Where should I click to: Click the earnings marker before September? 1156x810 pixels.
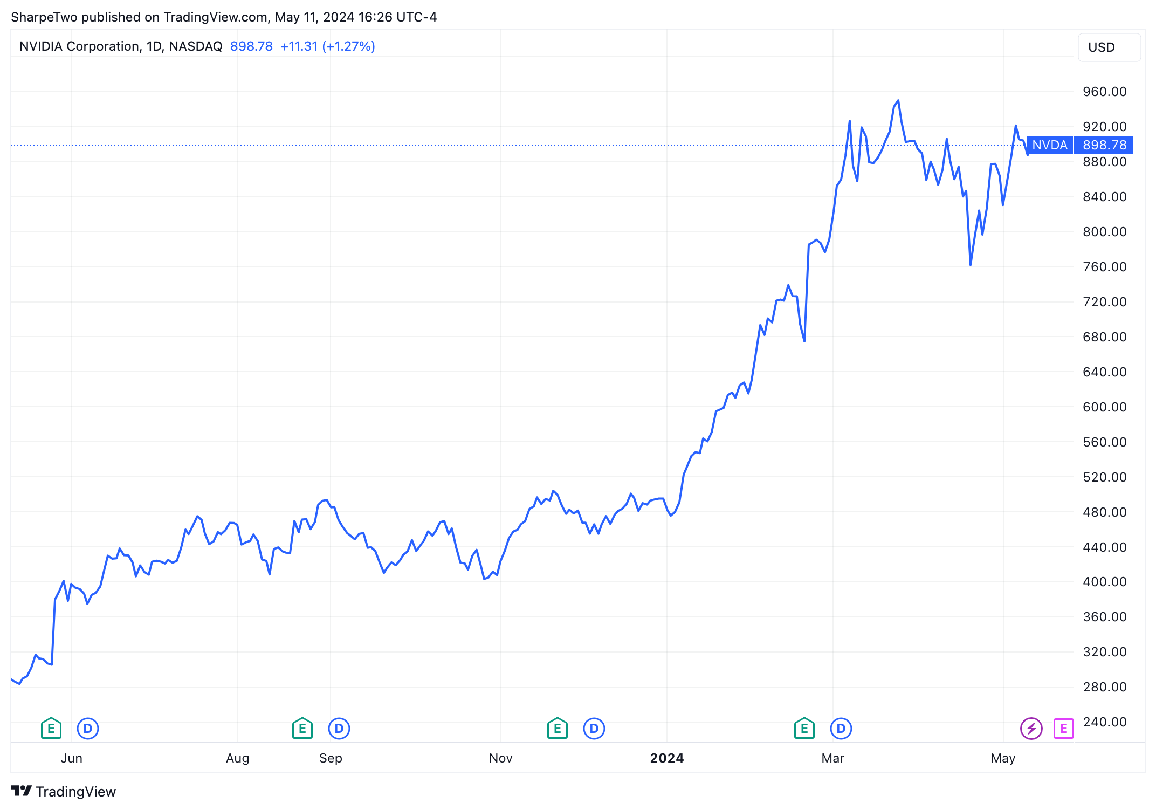[x=302, y=729]
